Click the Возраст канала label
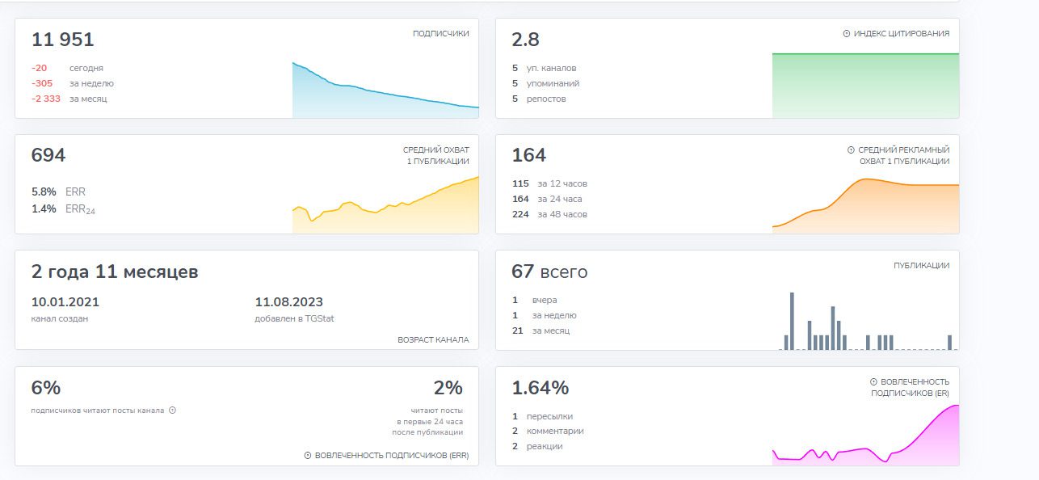The width and height of the screenshot is (1039, 480). (433, 340)
